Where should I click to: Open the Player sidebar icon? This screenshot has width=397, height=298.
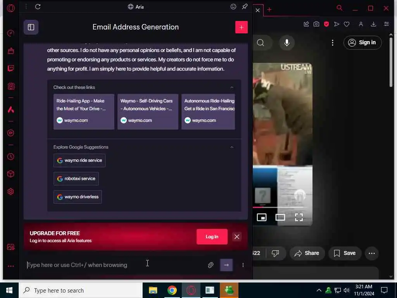(10, 133)
